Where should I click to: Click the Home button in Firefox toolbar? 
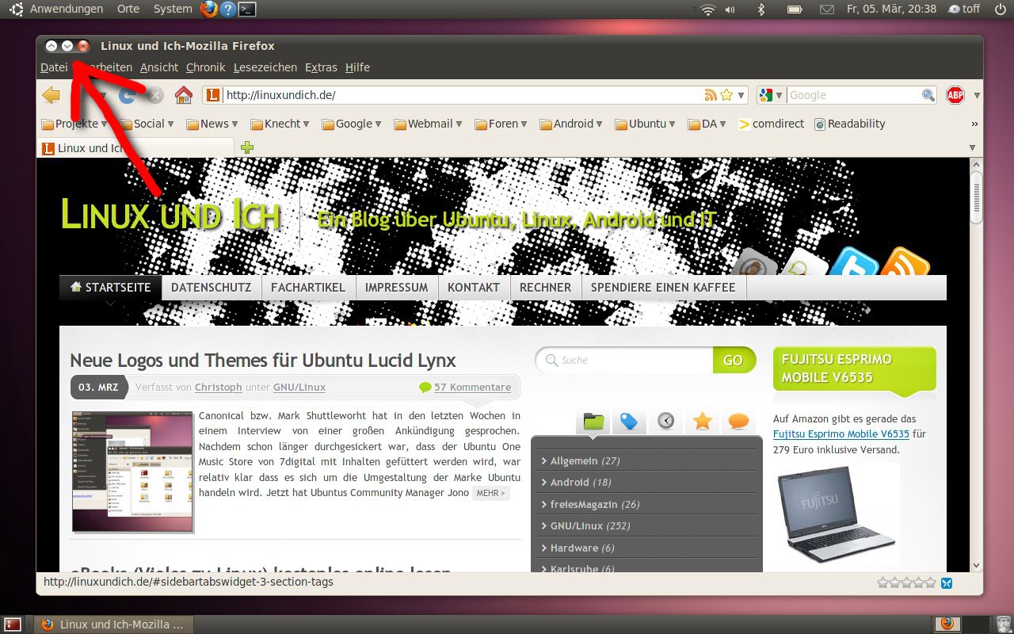tap(184, 95)
